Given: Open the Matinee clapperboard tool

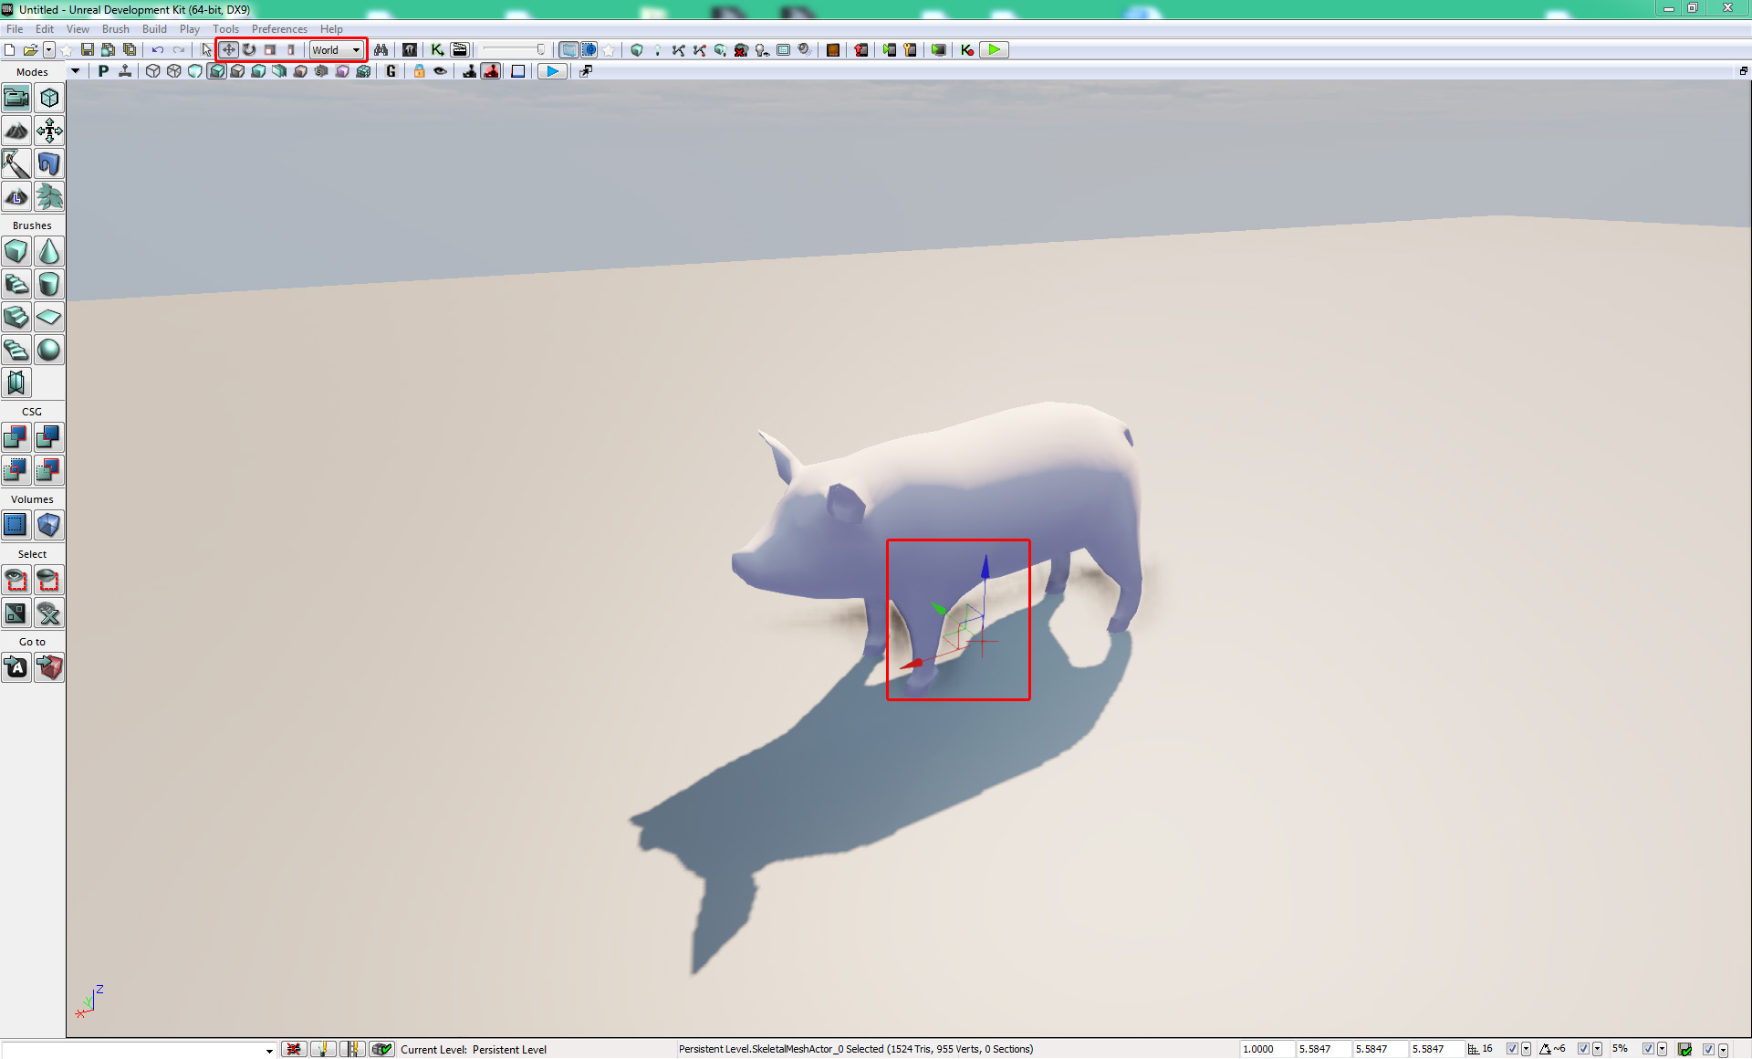Looking at the screenshot, I should point(459,50).
